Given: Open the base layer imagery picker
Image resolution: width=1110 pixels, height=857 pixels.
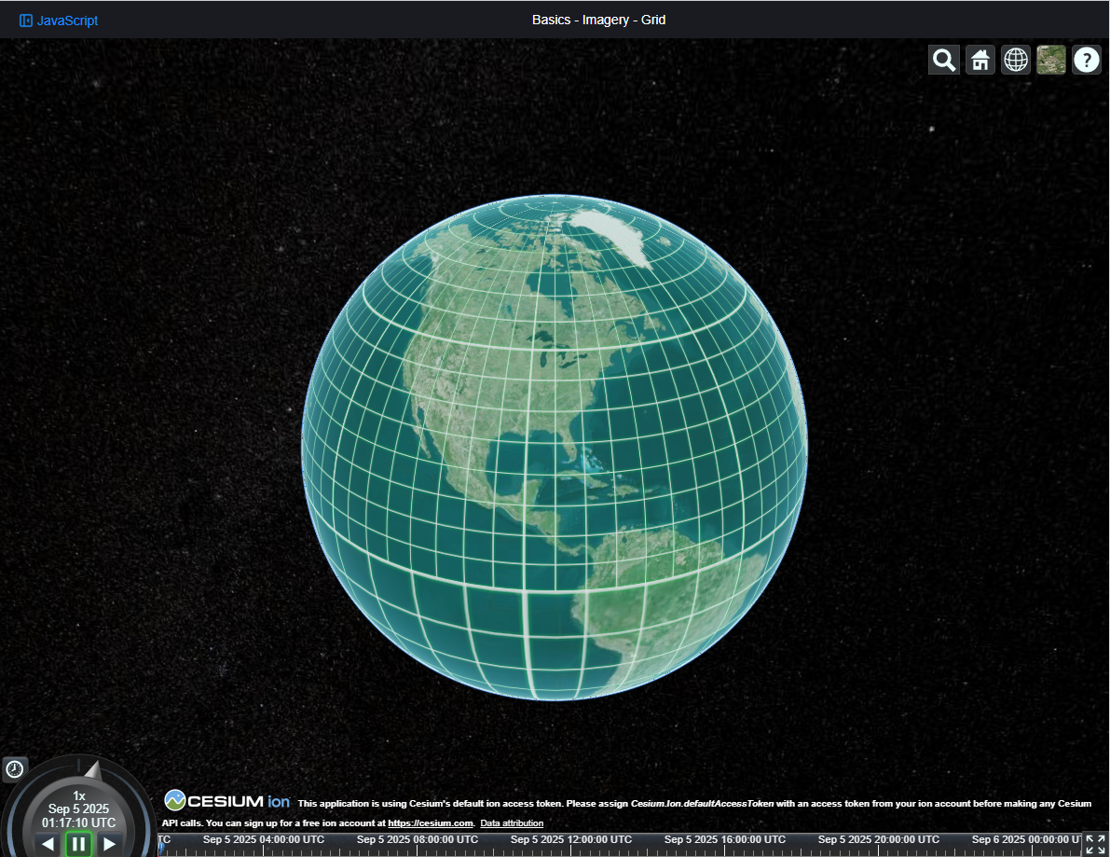Looking at the screenshot, I should click(1051, 61).
